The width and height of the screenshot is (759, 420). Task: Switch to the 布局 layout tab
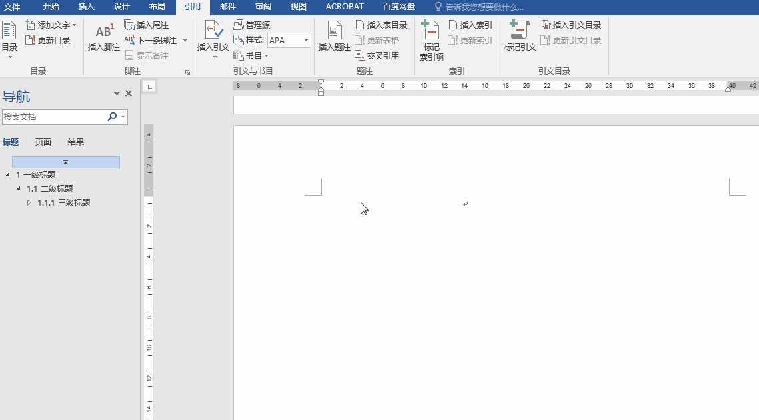[x=157, y=7]
